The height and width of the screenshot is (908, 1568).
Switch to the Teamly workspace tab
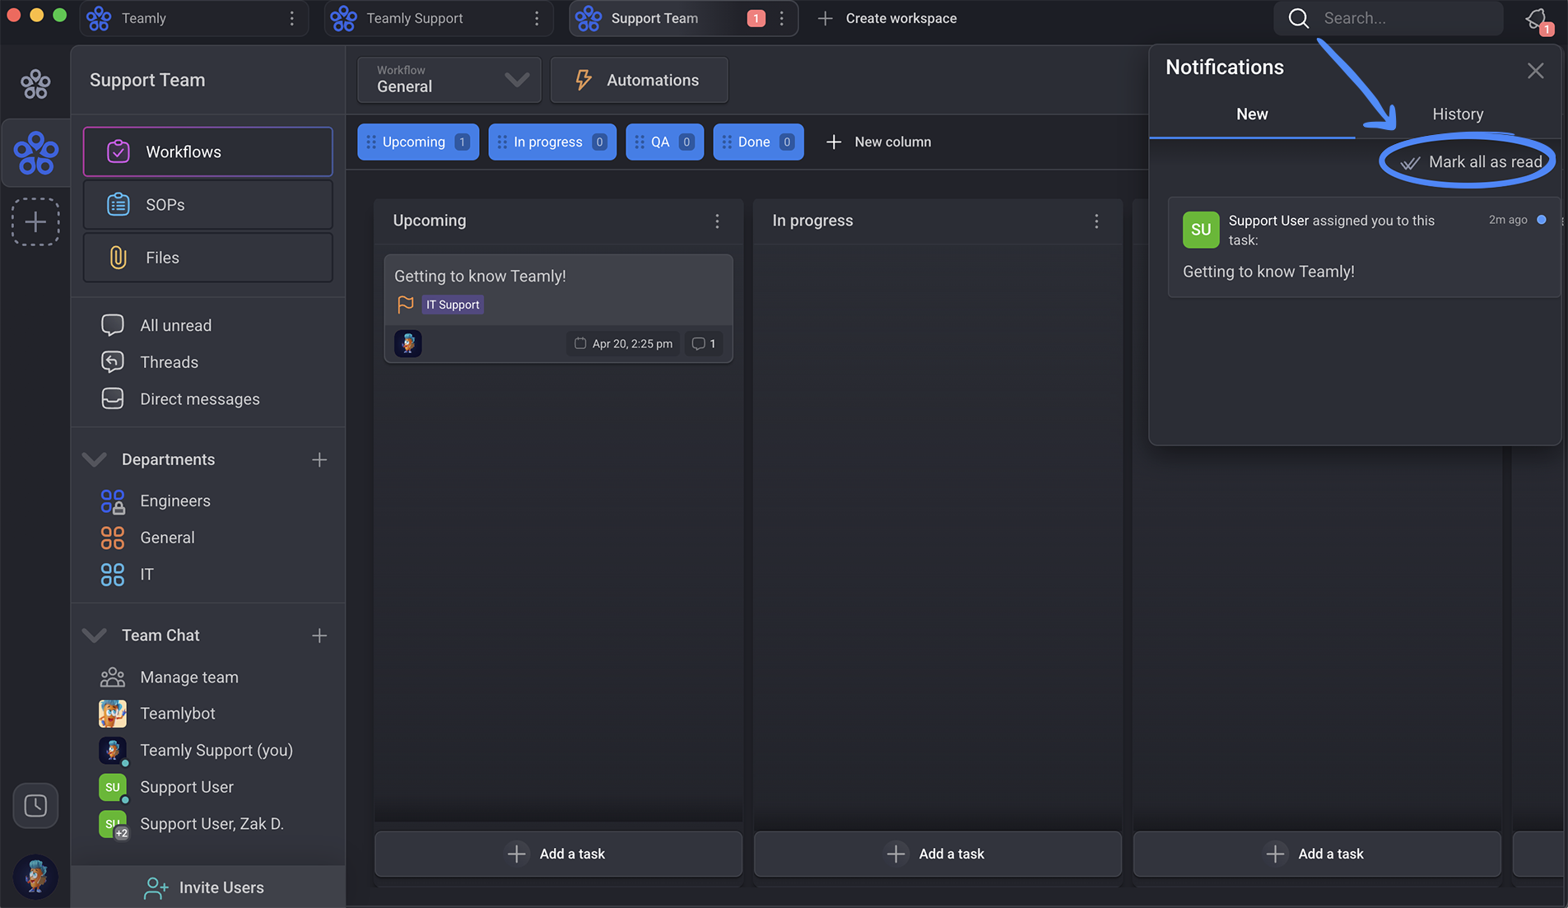(x=194, y=18)
